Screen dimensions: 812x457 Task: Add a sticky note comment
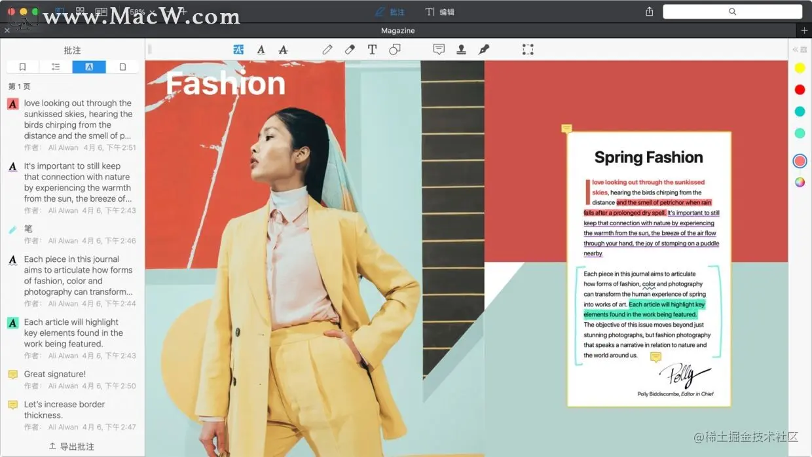click(x=439, y=50)
